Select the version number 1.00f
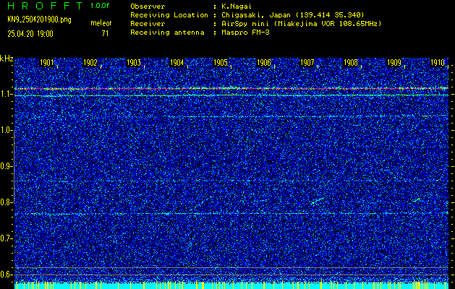This screenshot has height=289, width=455. tap(100, 6)
